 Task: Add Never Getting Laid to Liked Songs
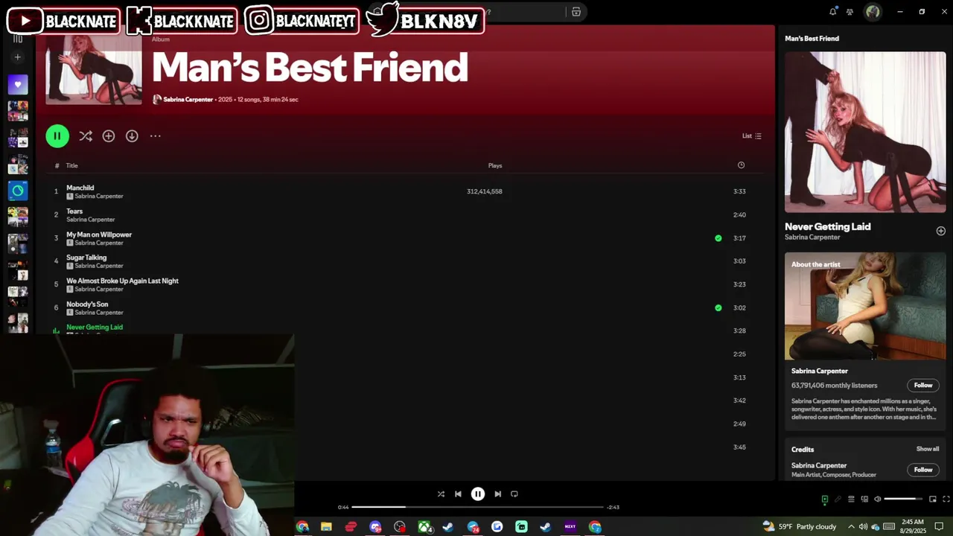[940, 231]
